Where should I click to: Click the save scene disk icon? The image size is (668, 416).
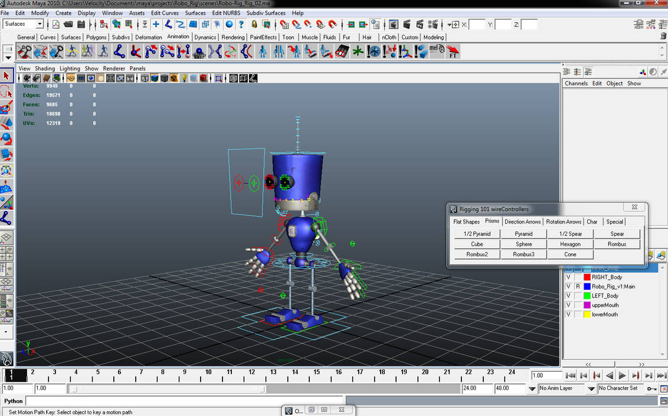(x=81, y=24)
